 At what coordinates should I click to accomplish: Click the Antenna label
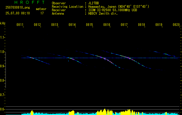coord(58,14)
